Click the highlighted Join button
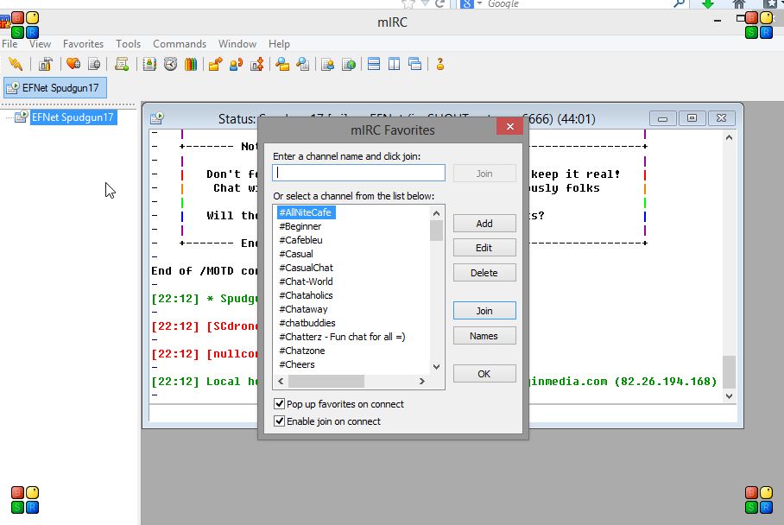This screenshot has height=525, width=784. click(484, 311)
